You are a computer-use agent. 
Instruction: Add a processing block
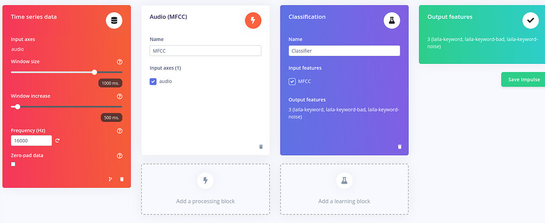click(x=205, y=189)
